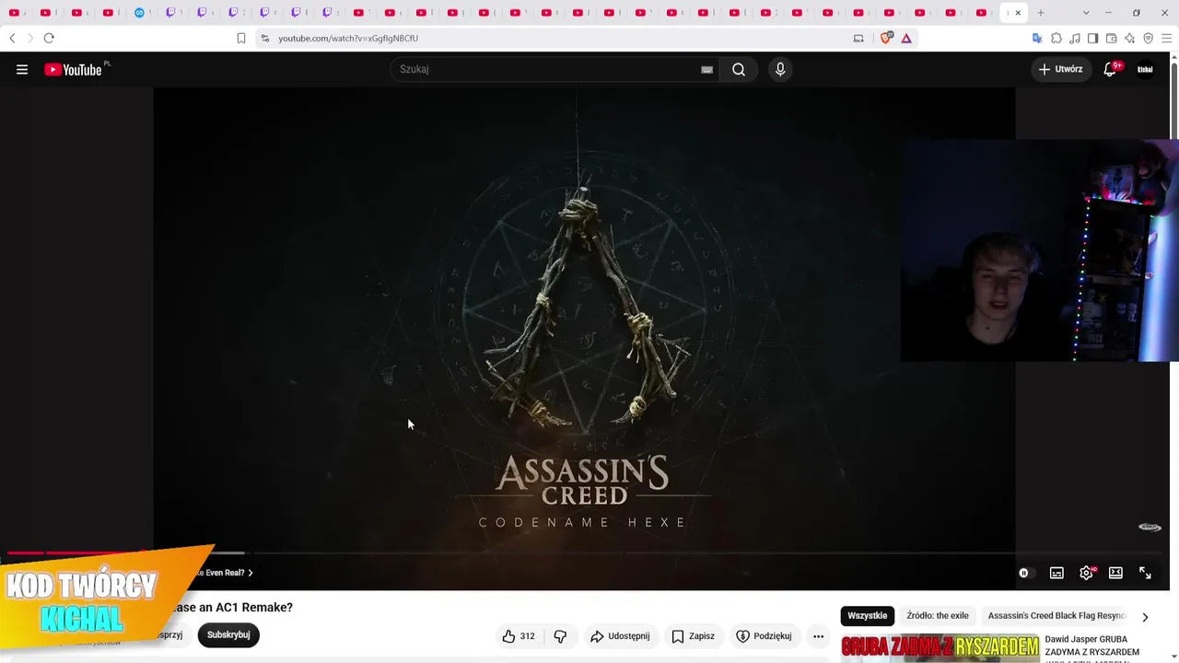This screenshot has width=1179, height=663.
Task: Like the video with 312 likes
Action: pos(519,636)
